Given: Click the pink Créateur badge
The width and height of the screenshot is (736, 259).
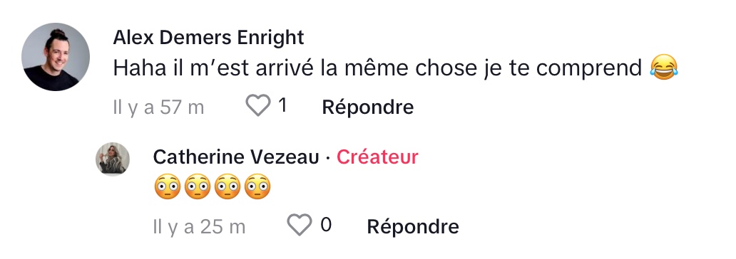Looking at the screenshot, I should click(377, 157).
